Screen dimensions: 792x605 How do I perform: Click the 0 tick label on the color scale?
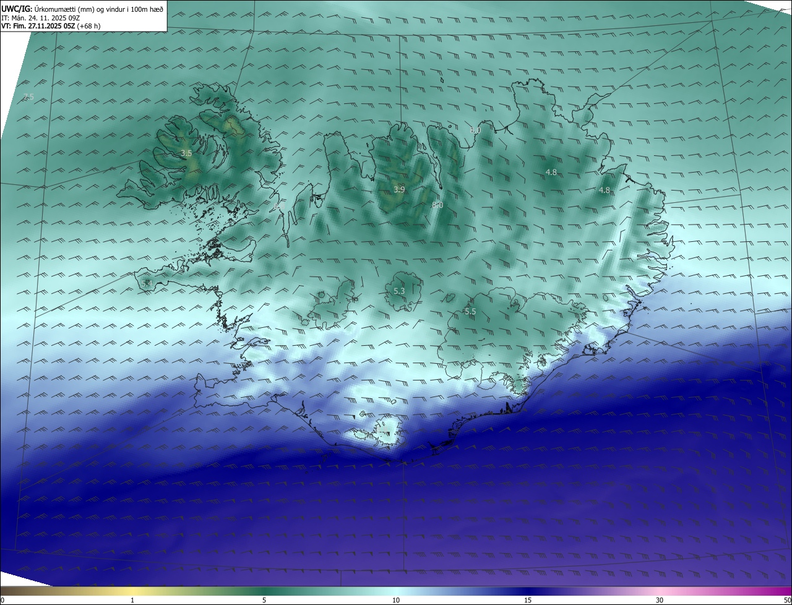coord(2,600)
